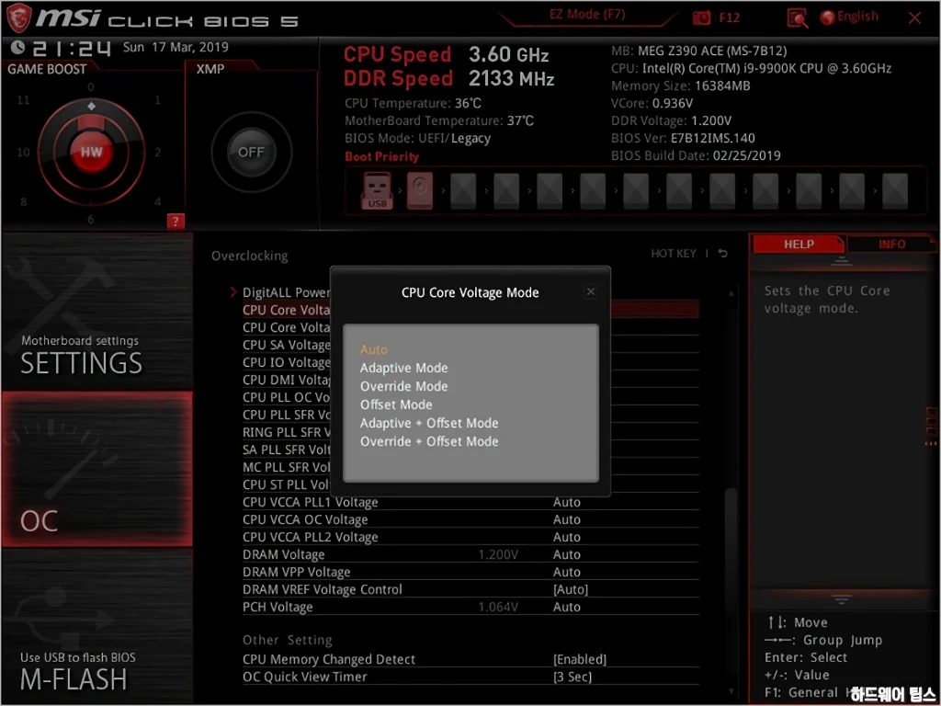941x706 pixels.
Task: Click the Game Boost HW knob
Action: point(91,152)
